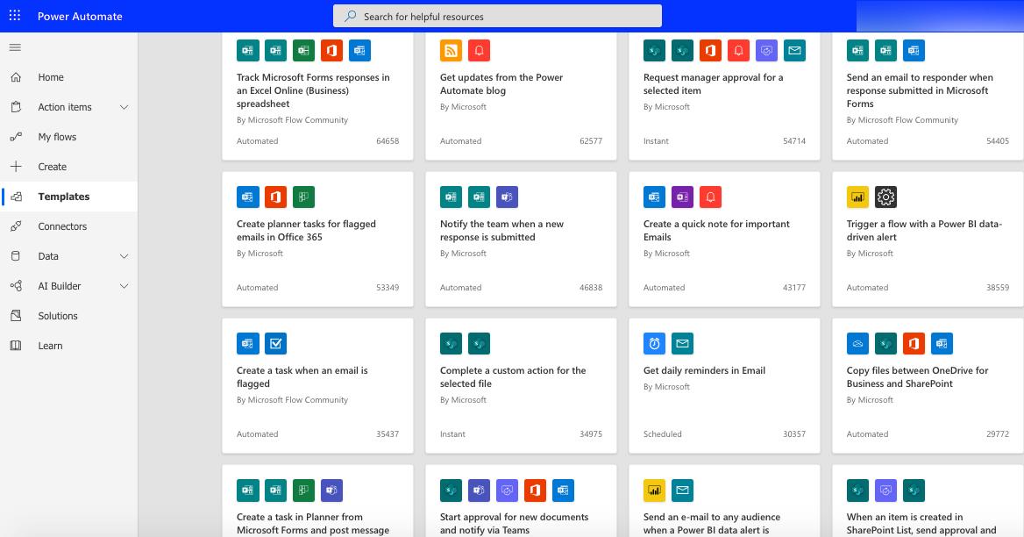Focus the Search for helpful resources field

click(x=498, y=17)
